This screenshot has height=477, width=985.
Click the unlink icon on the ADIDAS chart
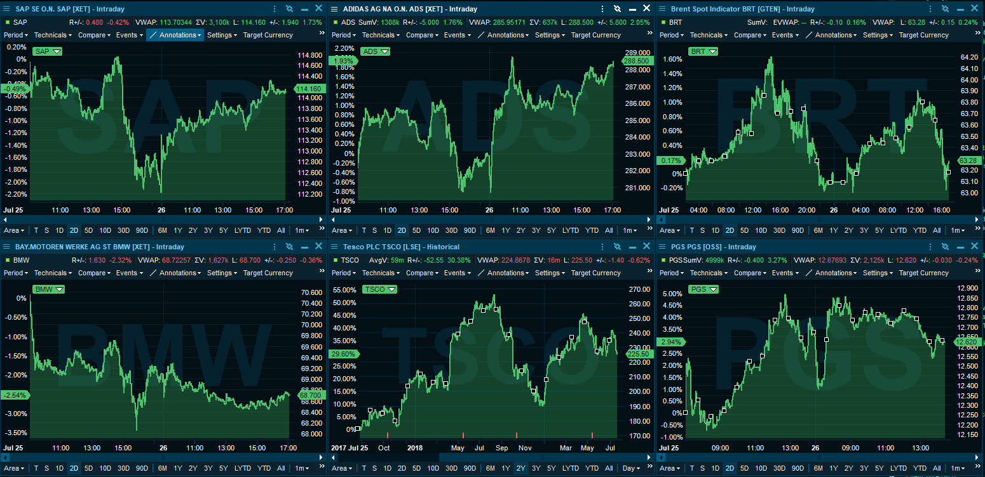tap(616, 9)
